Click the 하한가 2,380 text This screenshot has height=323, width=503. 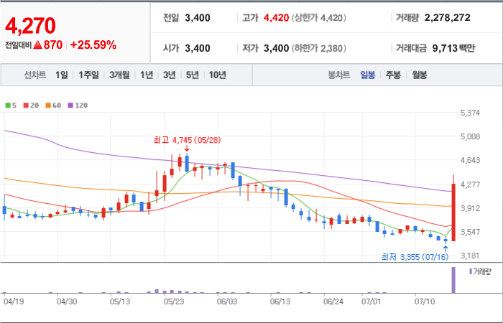(319, 48)
